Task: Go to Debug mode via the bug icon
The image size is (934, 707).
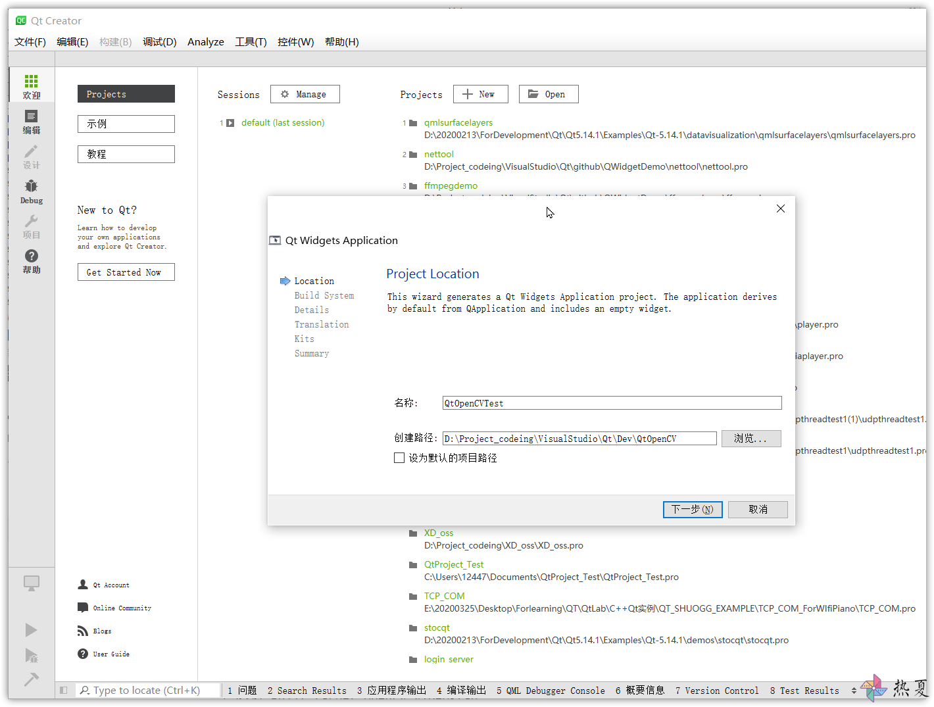Action: pyautogui.click(x=31, y=192)
